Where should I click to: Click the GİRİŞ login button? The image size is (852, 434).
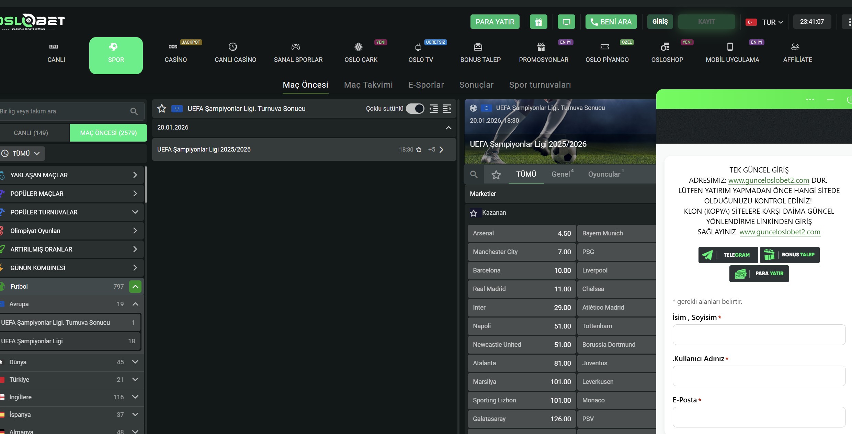tap(660, 22)
